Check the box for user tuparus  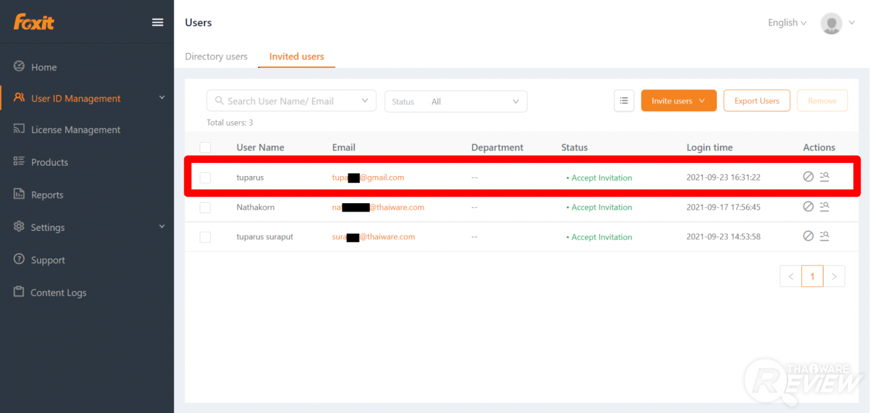click(205, 178)
